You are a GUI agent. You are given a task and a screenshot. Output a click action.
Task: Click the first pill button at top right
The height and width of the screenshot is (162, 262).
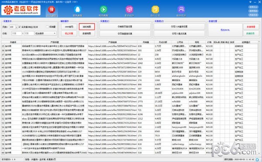click(x=253, y=7)
